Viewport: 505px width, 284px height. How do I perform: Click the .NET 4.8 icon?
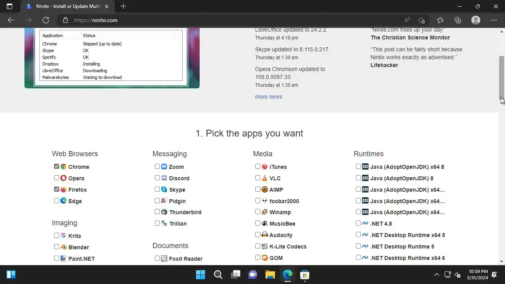pyautogui.click(x=365, y=223)
